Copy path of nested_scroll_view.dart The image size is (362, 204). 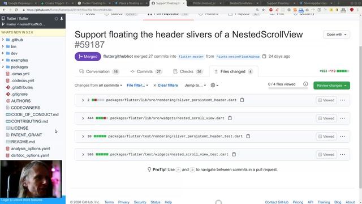point(230,118)
